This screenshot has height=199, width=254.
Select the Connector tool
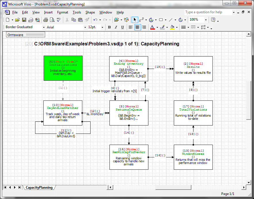[141, 20]
